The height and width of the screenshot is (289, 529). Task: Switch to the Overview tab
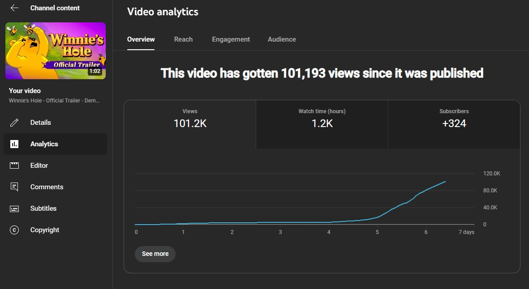pyautogui.click(x=141, y=39)
